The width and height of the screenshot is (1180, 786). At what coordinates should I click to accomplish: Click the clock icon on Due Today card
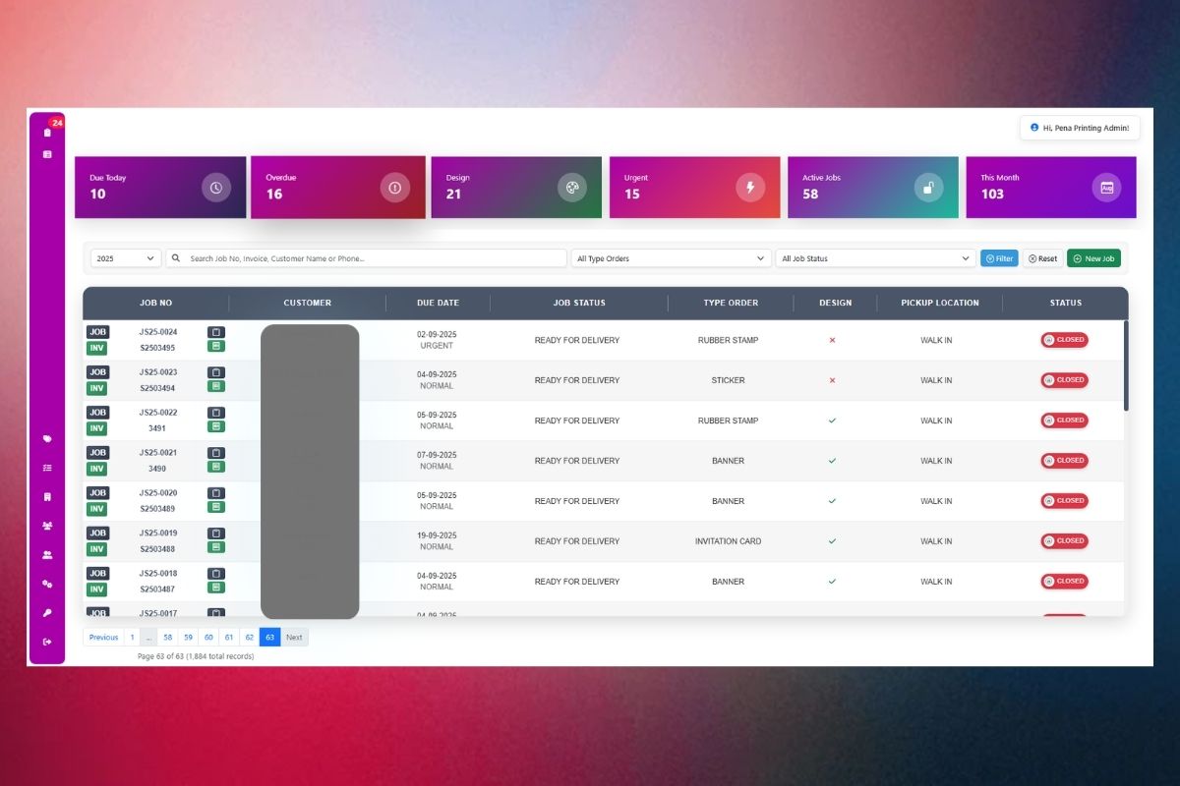coord(216,188)
